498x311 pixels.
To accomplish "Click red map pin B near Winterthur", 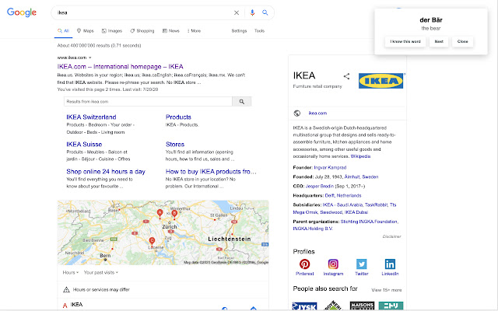I will click(x=174, y=215).
